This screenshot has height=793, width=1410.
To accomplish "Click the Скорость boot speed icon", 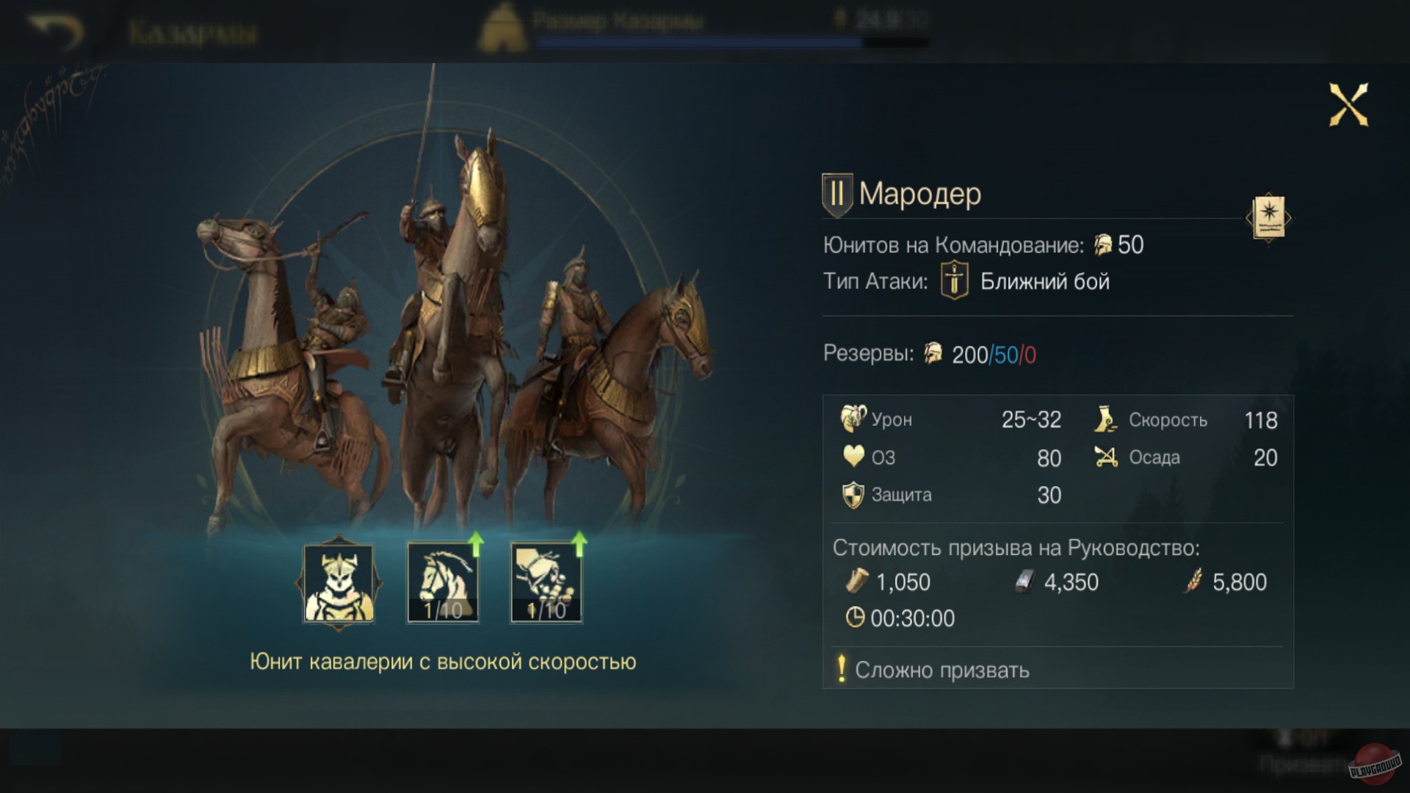I will point(1105,419).
